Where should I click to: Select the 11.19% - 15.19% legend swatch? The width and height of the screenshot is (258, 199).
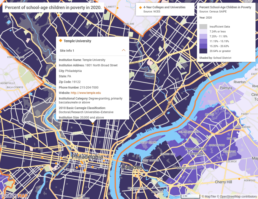[x=203, y=41]
